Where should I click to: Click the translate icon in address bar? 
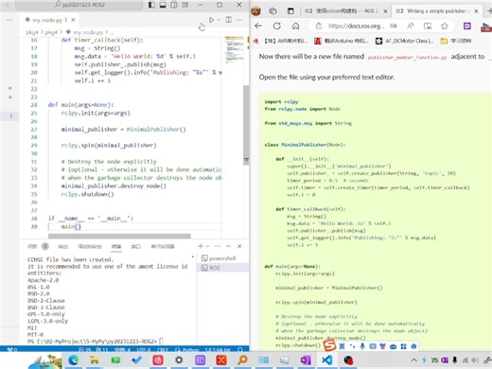click(x=394, y=26)
